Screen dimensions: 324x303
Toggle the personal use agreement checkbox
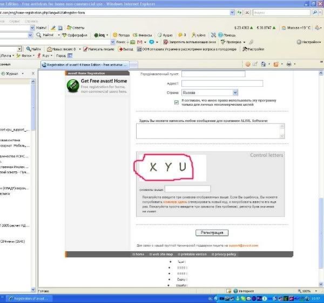(x=177, y=101)
